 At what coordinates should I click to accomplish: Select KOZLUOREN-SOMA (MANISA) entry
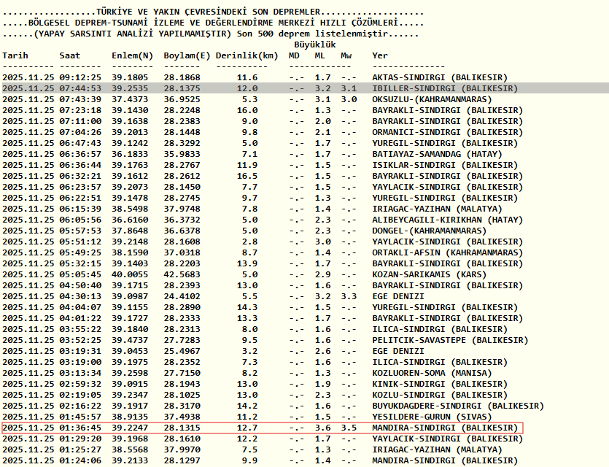point(432,373)
